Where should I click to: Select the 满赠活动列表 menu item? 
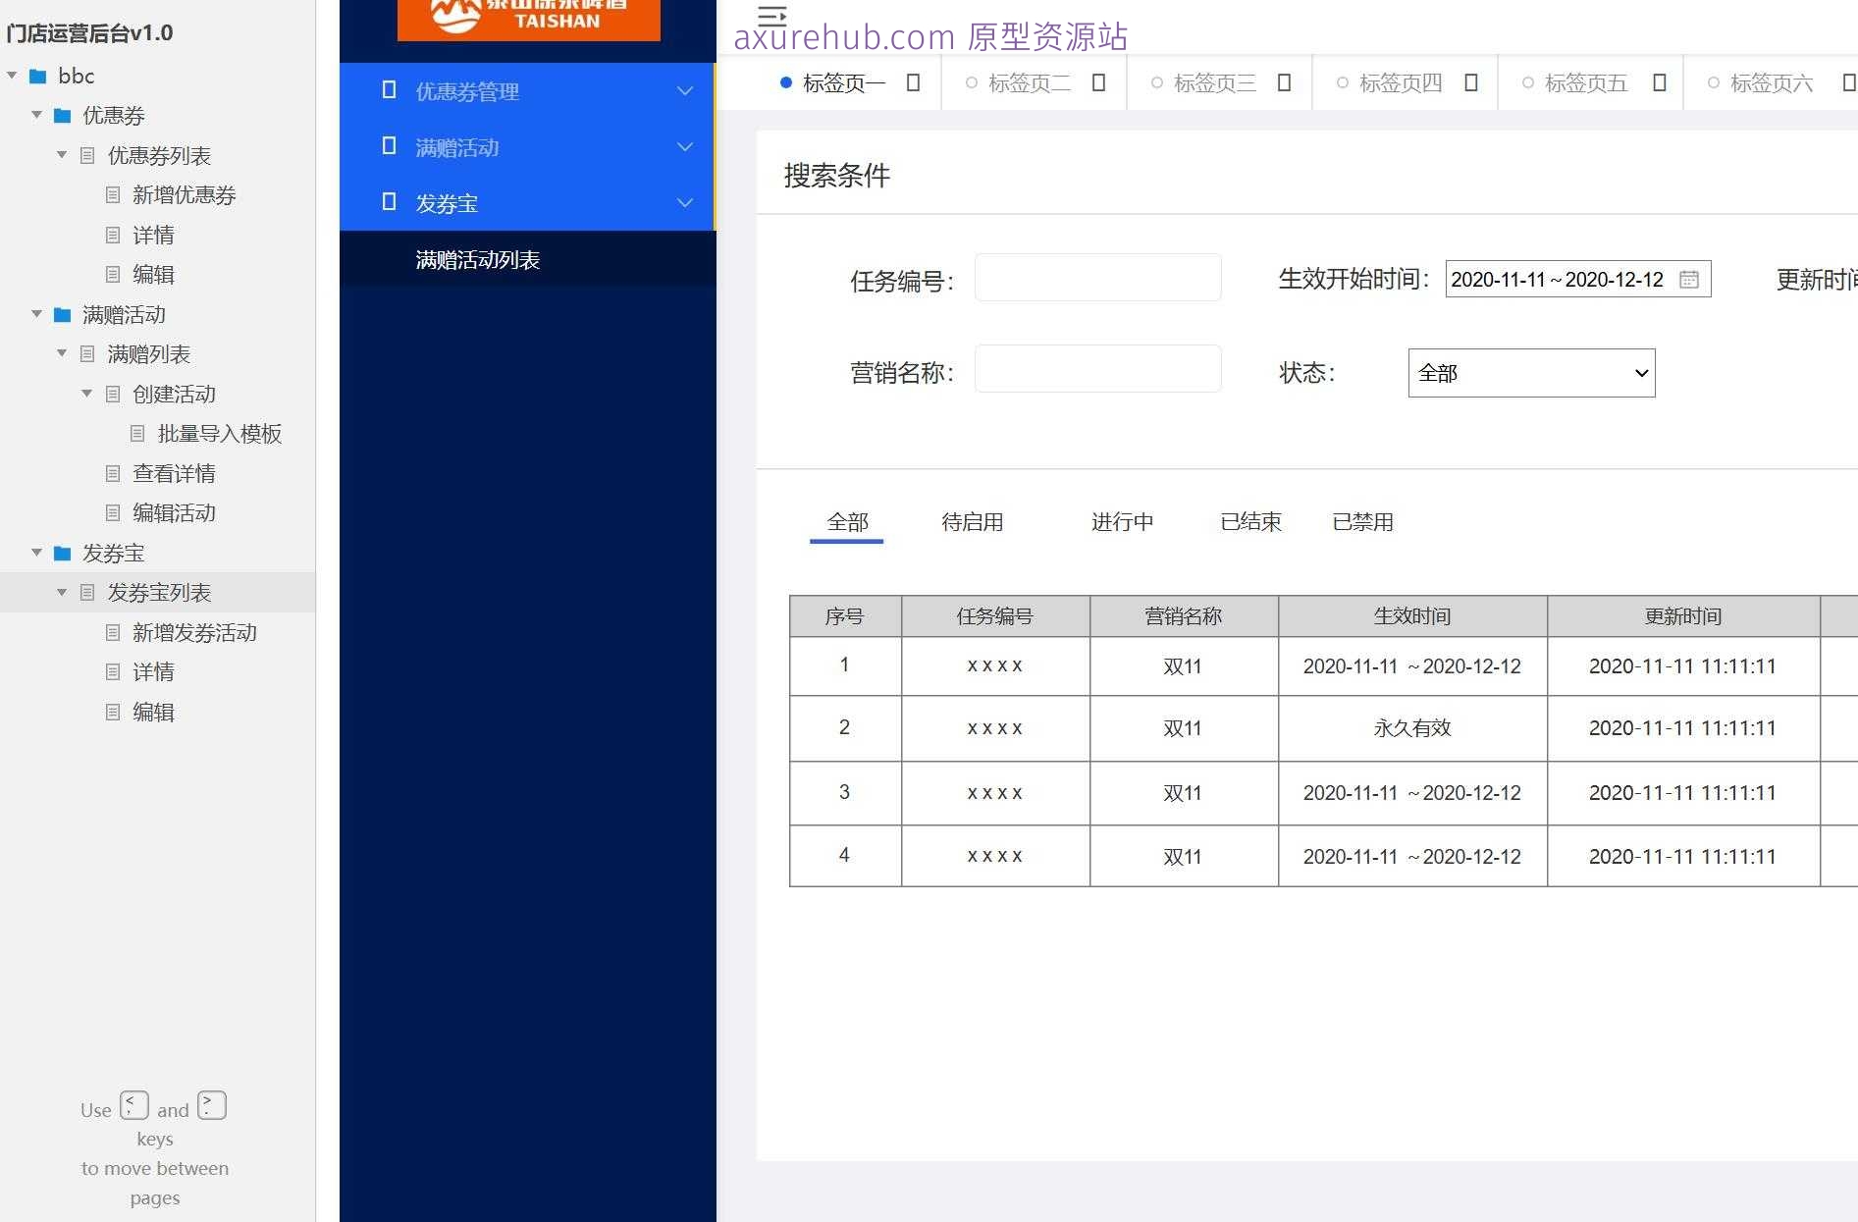coord(478,259)
